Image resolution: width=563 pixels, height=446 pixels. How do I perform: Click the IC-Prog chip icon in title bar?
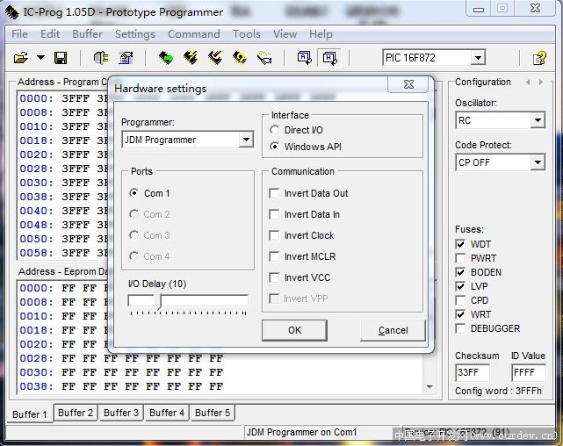(x=11, y=12)
